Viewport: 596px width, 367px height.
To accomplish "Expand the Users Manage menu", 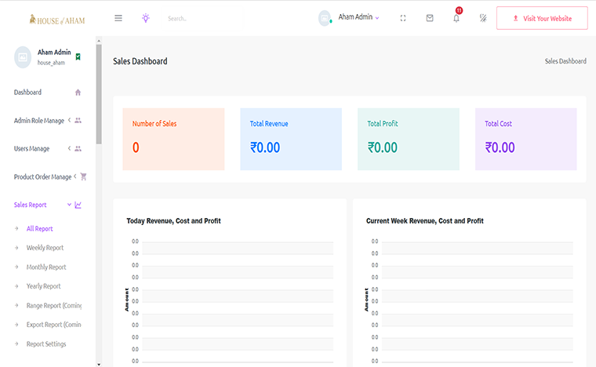I will coord(48,148).
